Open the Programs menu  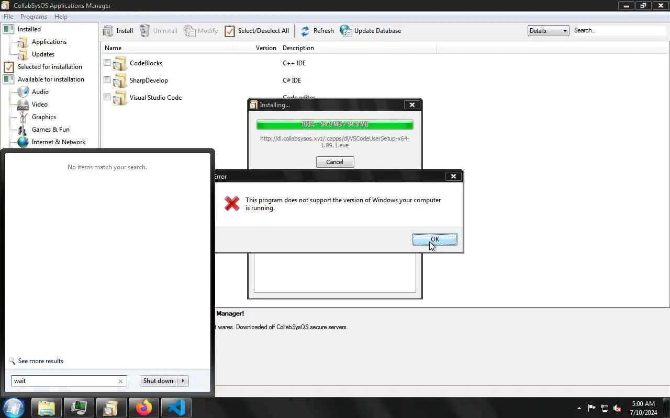pyautogui.click(x=33, y=17)
